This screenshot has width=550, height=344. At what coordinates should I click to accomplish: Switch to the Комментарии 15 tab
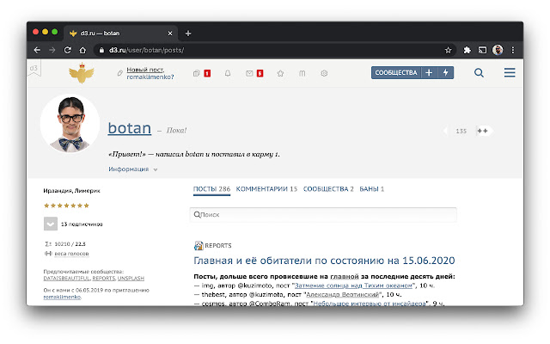[266, 188]
